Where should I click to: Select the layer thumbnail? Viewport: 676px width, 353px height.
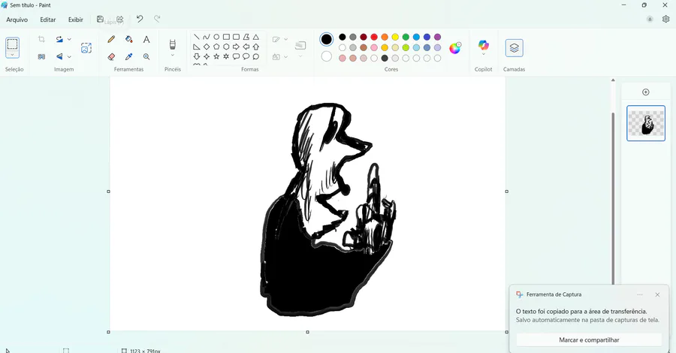tap(645, 123)
